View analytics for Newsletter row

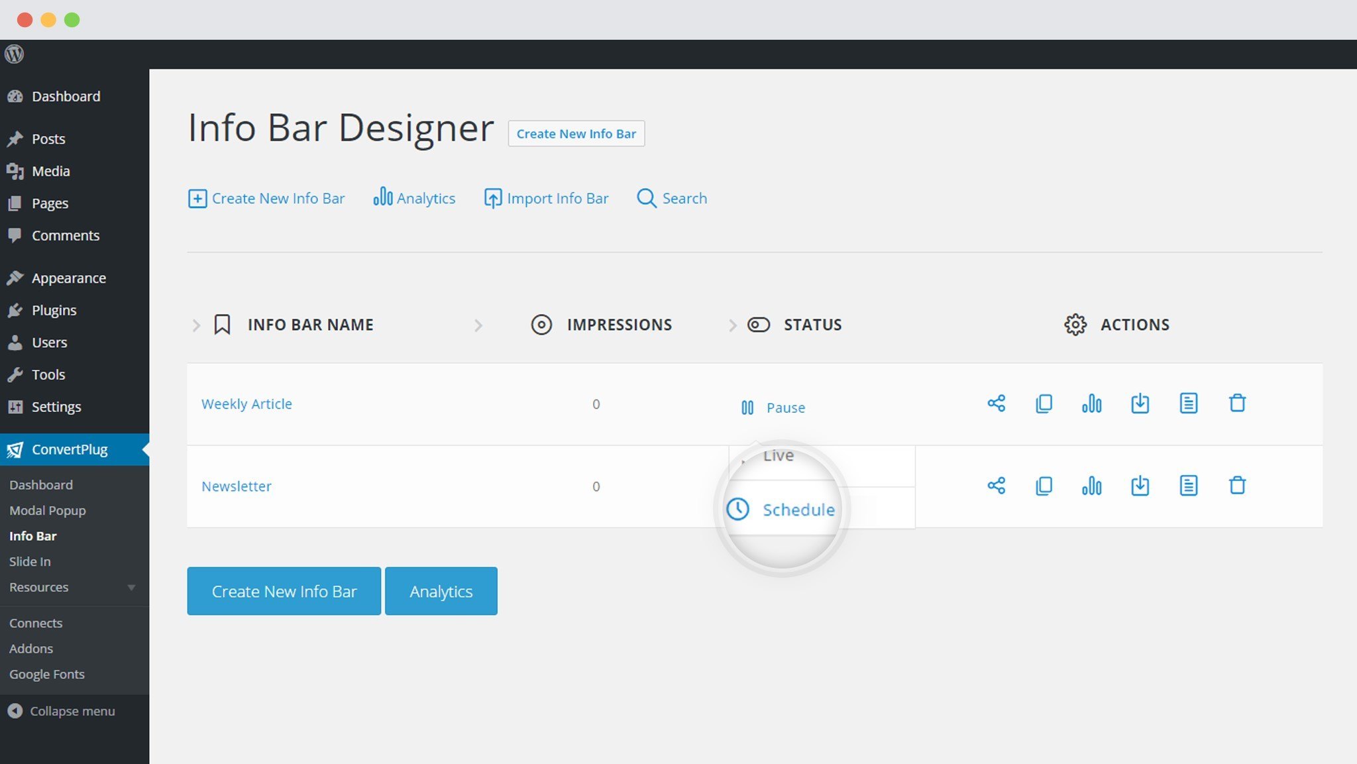1091,486
